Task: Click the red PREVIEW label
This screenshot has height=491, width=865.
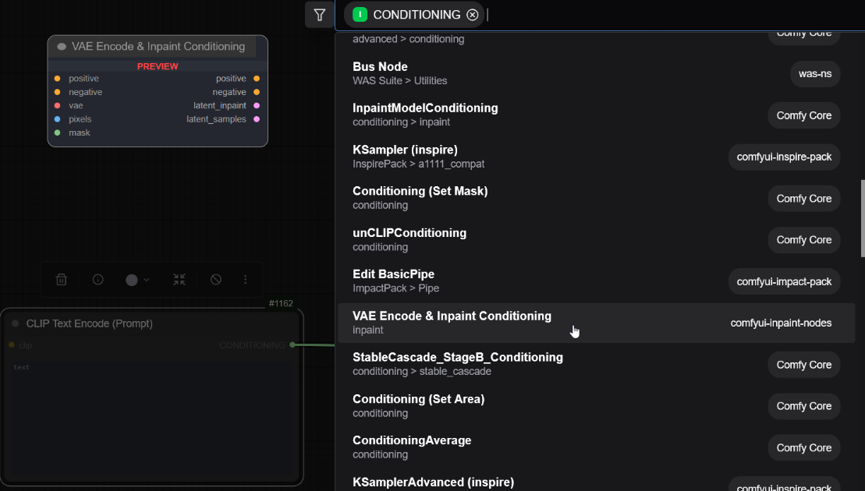Action: tap(158, 66)
